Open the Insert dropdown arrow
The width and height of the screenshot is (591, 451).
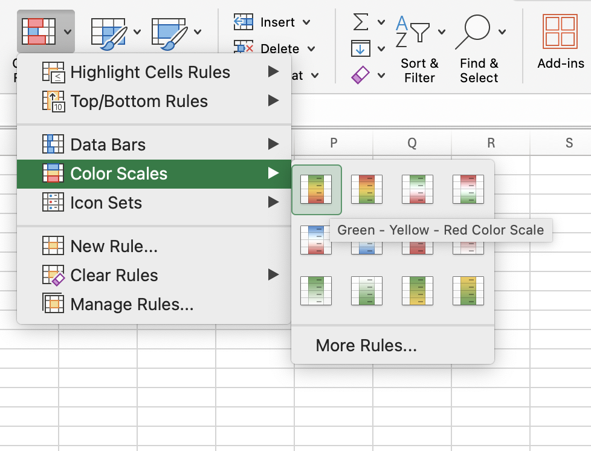[307, 22]
